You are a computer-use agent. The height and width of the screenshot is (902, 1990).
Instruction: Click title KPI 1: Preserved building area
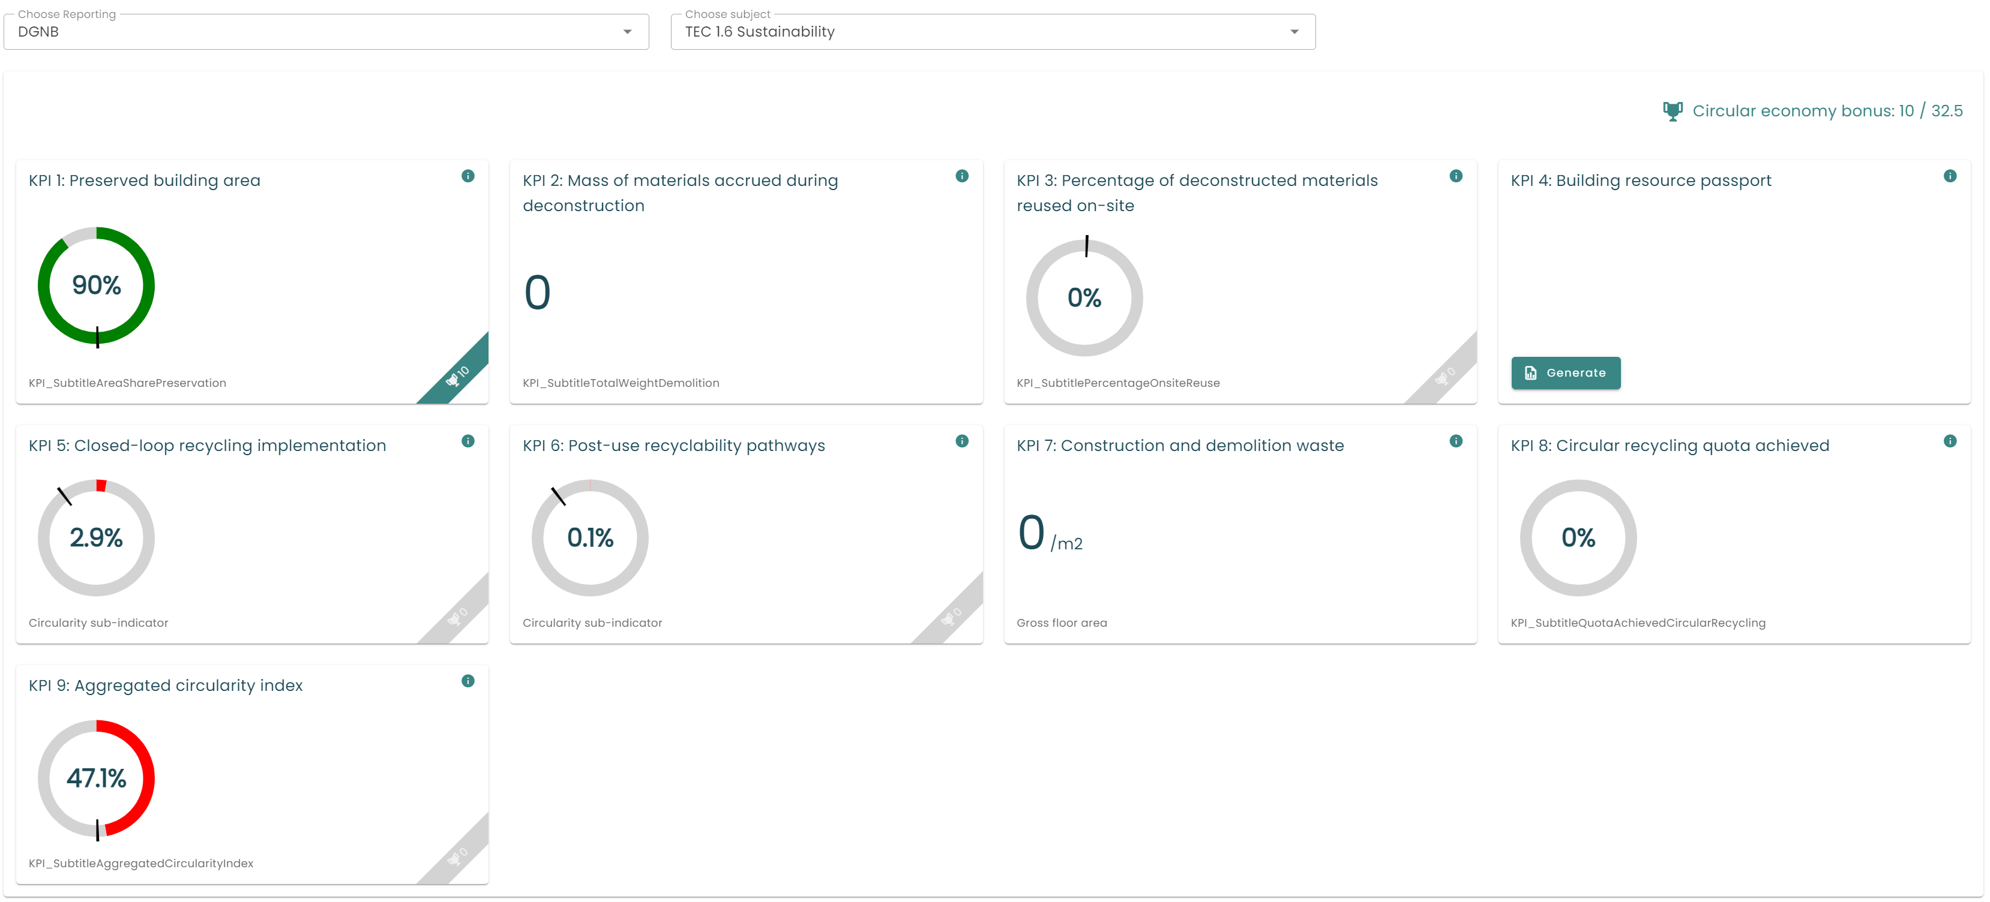click(x=145, y=181)
